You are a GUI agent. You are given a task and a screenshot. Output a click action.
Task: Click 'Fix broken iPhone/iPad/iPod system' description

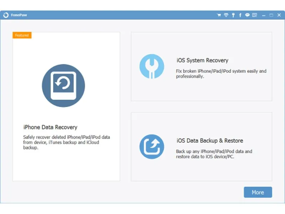tap(221, 74)
